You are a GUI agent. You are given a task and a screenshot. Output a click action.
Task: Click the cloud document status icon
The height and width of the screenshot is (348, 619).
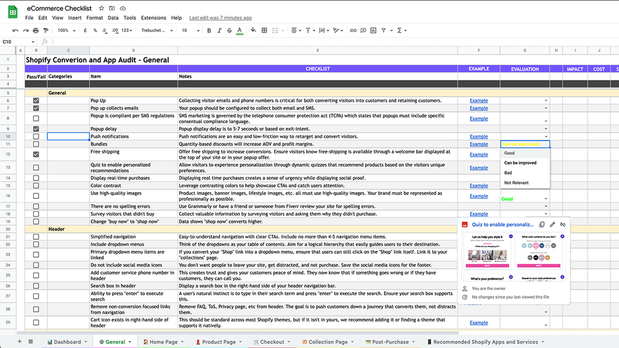pyautogui.click(x=123, y=8)
